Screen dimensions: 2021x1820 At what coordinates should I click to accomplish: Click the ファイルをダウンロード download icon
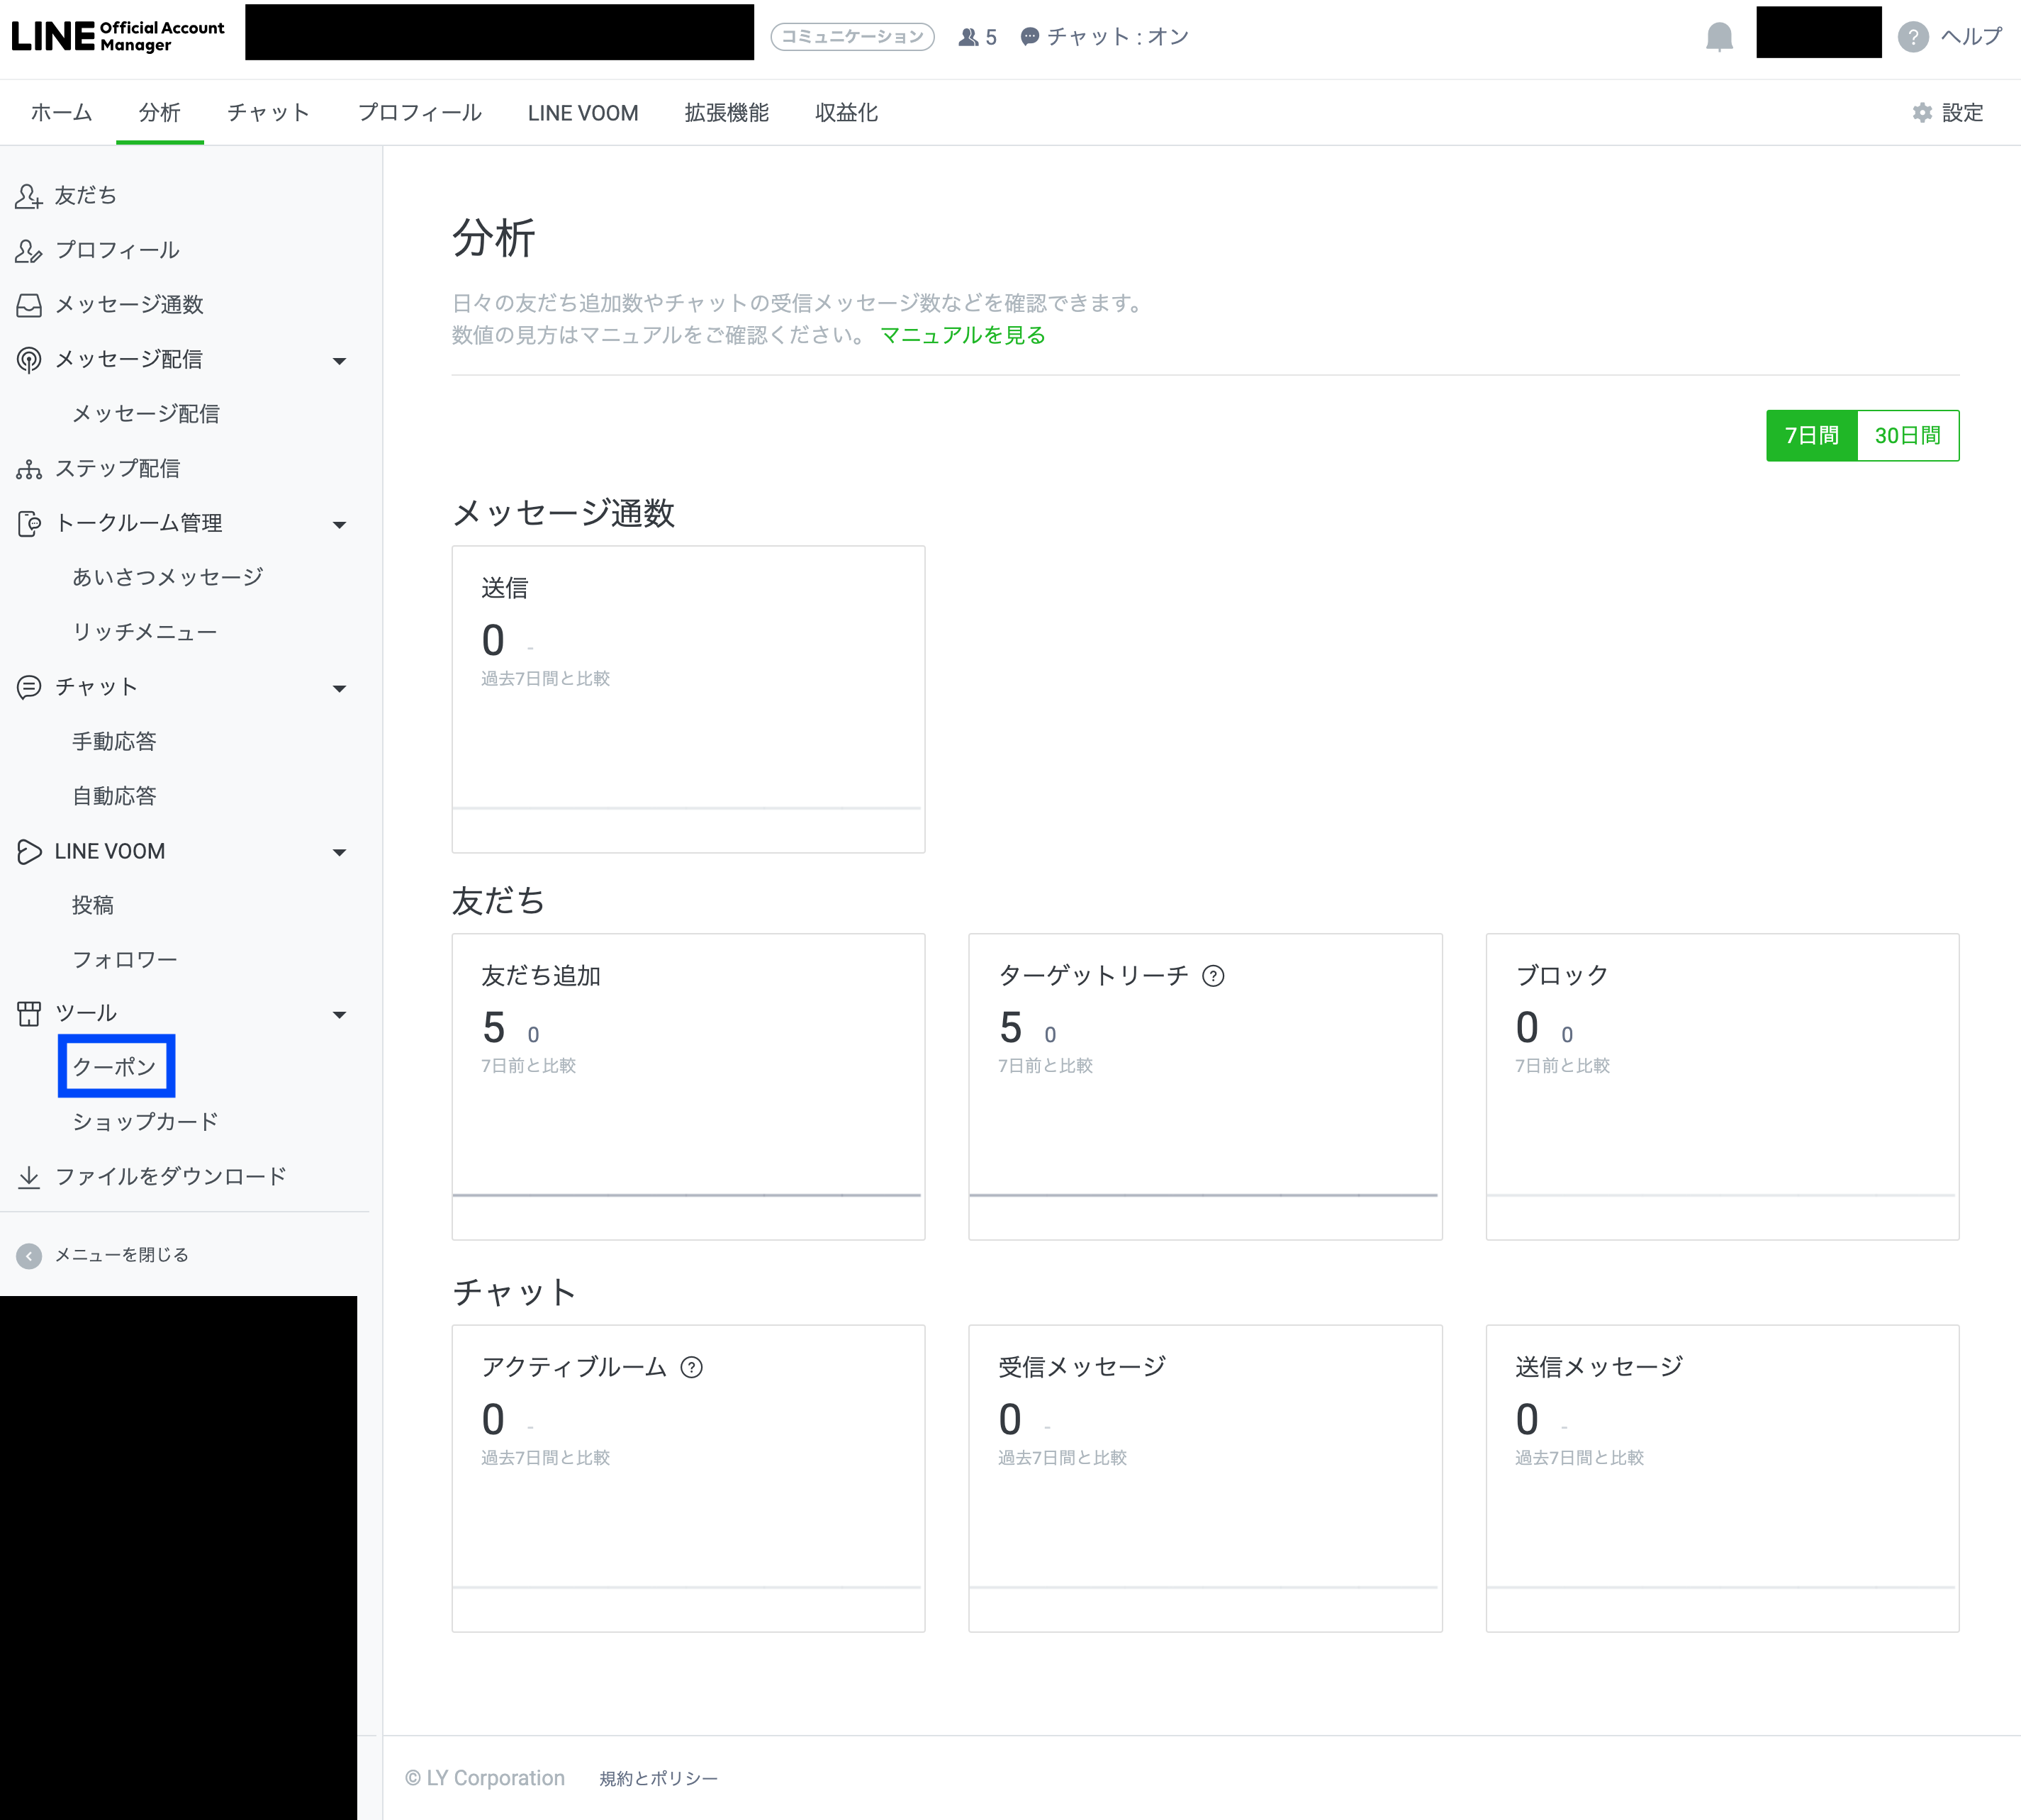pos(29,1177)
